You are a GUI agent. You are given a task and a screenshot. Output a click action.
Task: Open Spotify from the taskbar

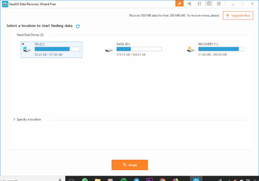[123, 181]
